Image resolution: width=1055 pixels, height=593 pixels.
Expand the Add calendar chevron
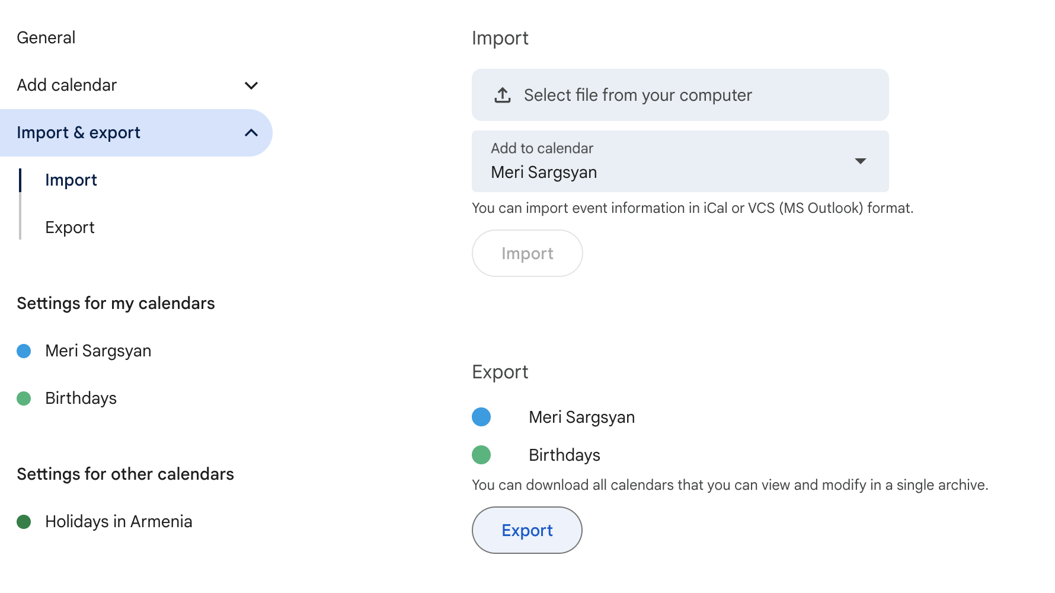(x=251, y=85)
